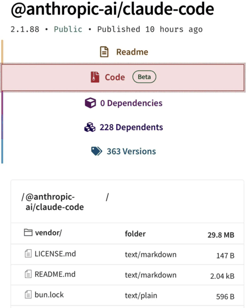This screenshot has height=308, width=249.
Task: Open the vendor/ folder
Action: pyautogui.click(x=48, y=233)
